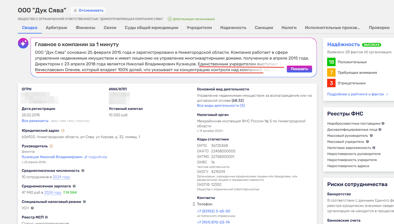Click green checkmark Действующая организация status
The width and height of the screenshot is (394, 224).
[170, 19]
